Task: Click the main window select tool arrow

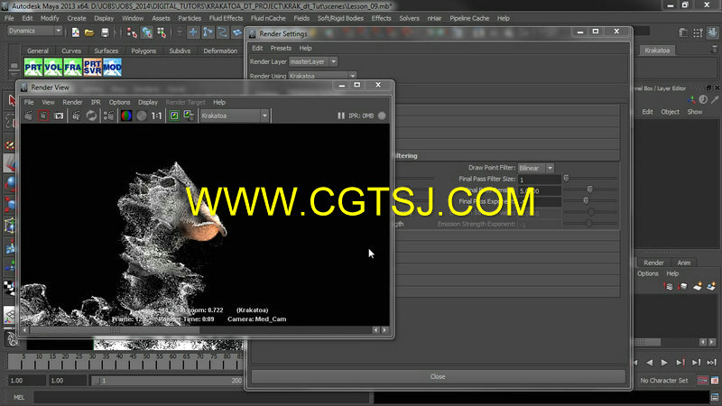Action: tap(12, 100)
